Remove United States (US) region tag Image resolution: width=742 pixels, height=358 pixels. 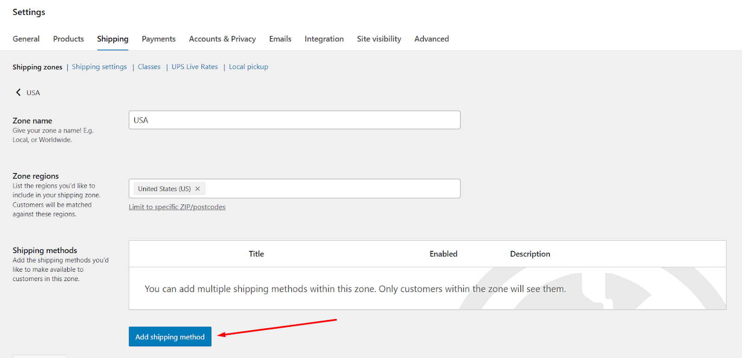click(198, 189)
